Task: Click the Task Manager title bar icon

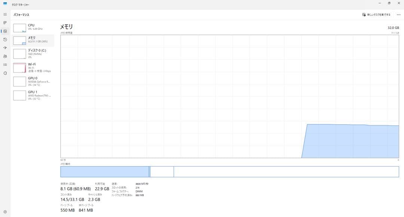Action: point(5,4)
